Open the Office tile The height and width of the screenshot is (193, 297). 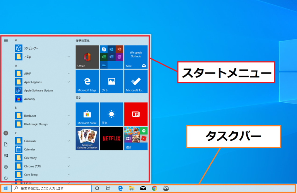click(87, 57)
